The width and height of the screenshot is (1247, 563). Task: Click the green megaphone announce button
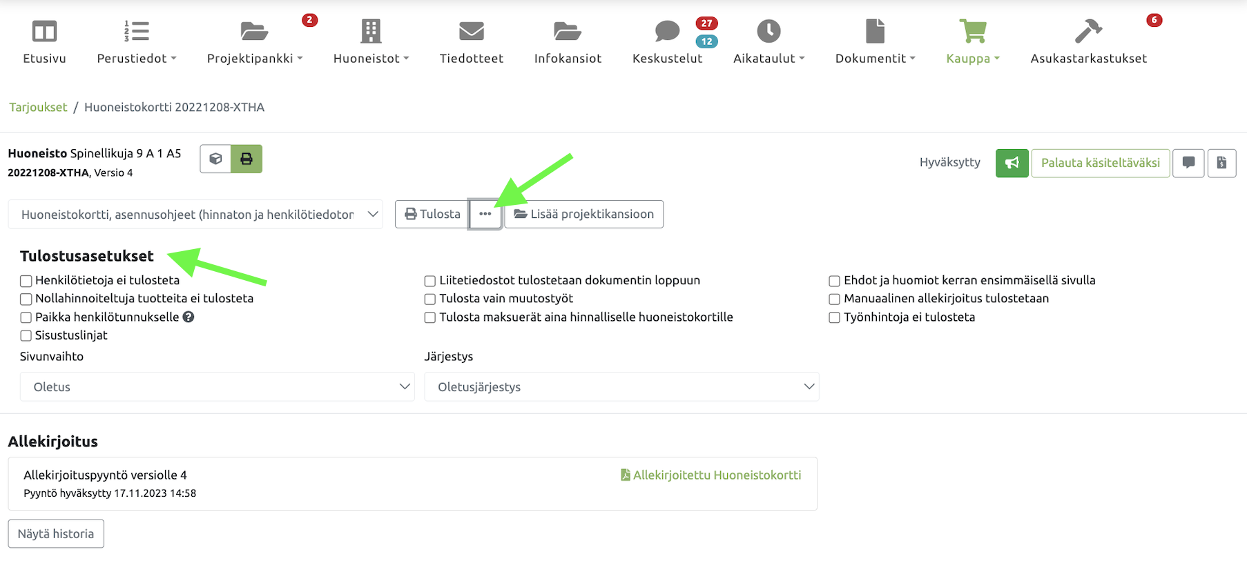click(x=1012, y=163)
